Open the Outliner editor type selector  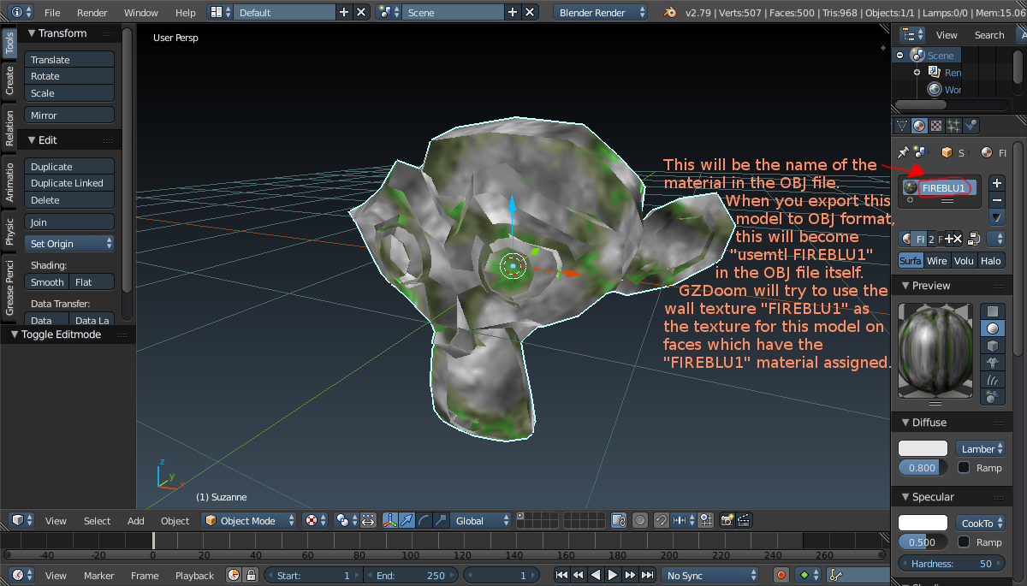coord(913,35)
